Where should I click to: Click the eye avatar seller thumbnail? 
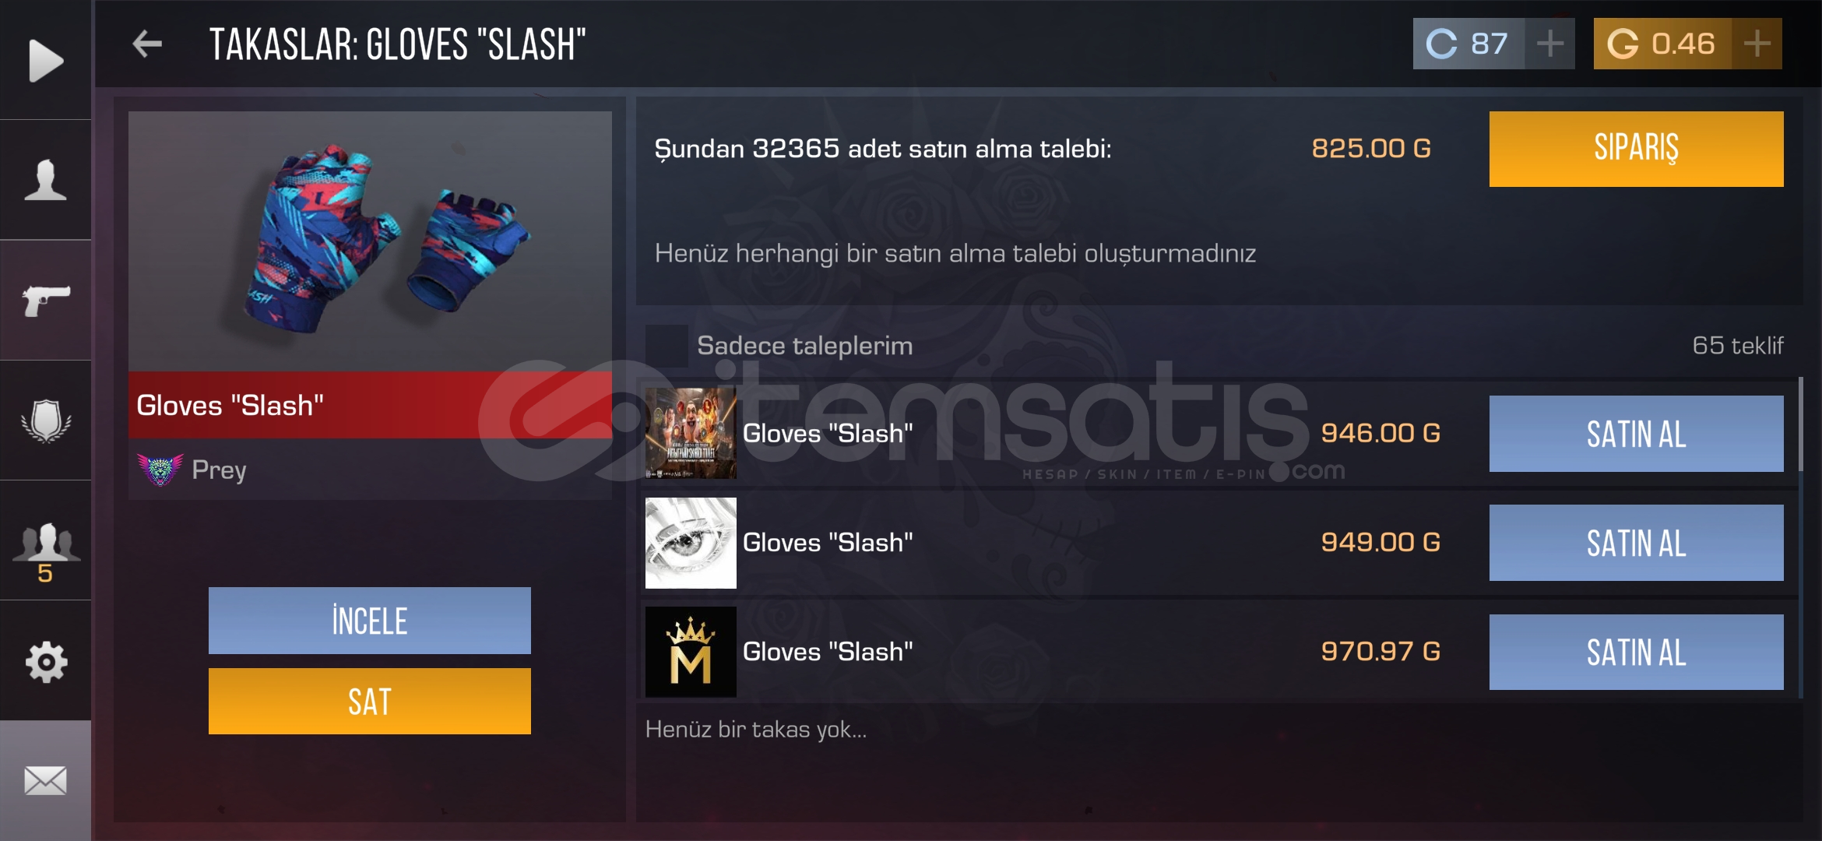point(691,543)
